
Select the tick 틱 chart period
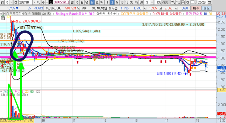tap(102, 2)
